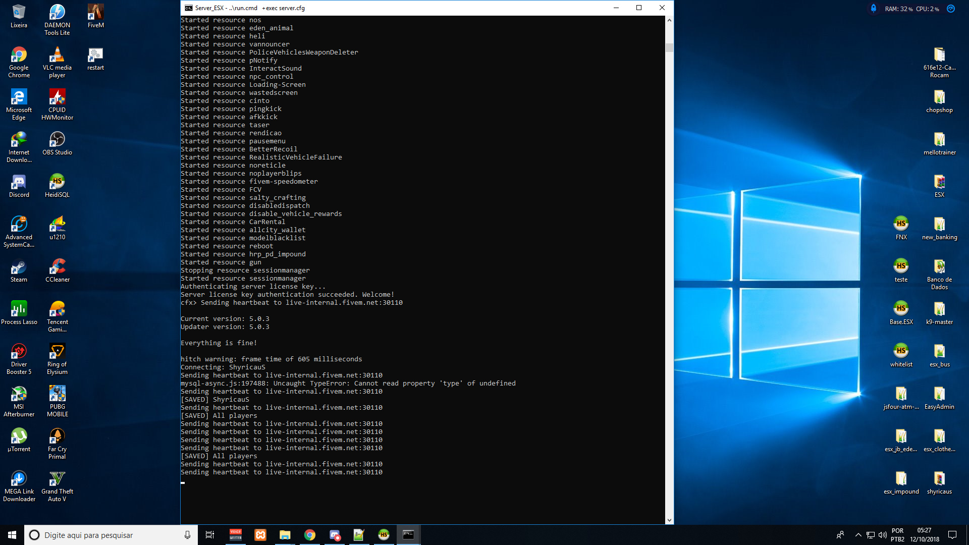The image size is (969, 545).
Task: Launch VoiceMeeter from the taskbar
Action: click(235, 534)
